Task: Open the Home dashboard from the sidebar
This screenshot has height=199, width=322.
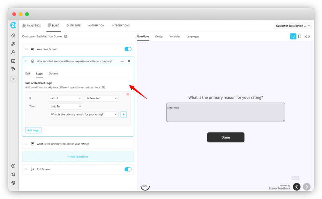Action: (13, 35)
